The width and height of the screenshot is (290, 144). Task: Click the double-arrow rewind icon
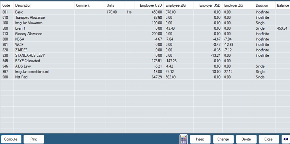tap(285, 139)
